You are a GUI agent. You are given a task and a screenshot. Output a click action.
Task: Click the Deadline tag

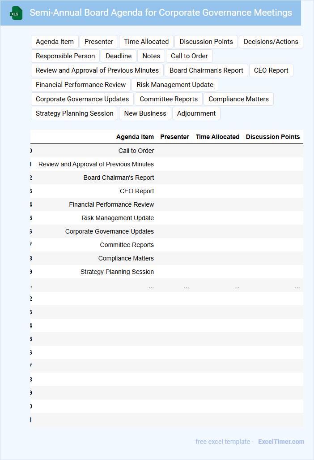(x=119, y=56)
